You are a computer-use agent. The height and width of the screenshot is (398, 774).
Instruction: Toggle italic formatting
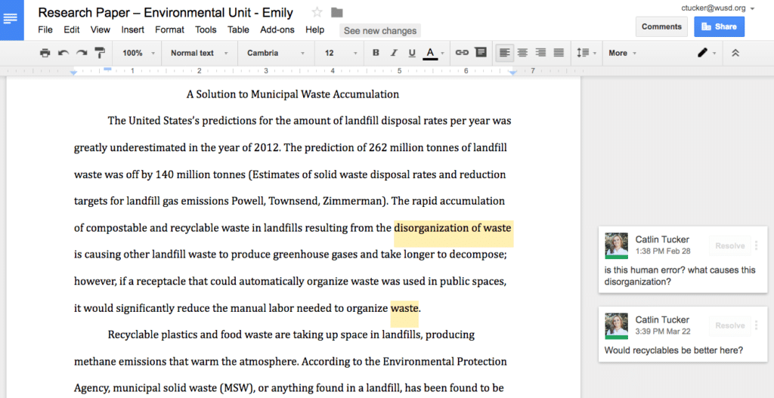coord(394,53)
